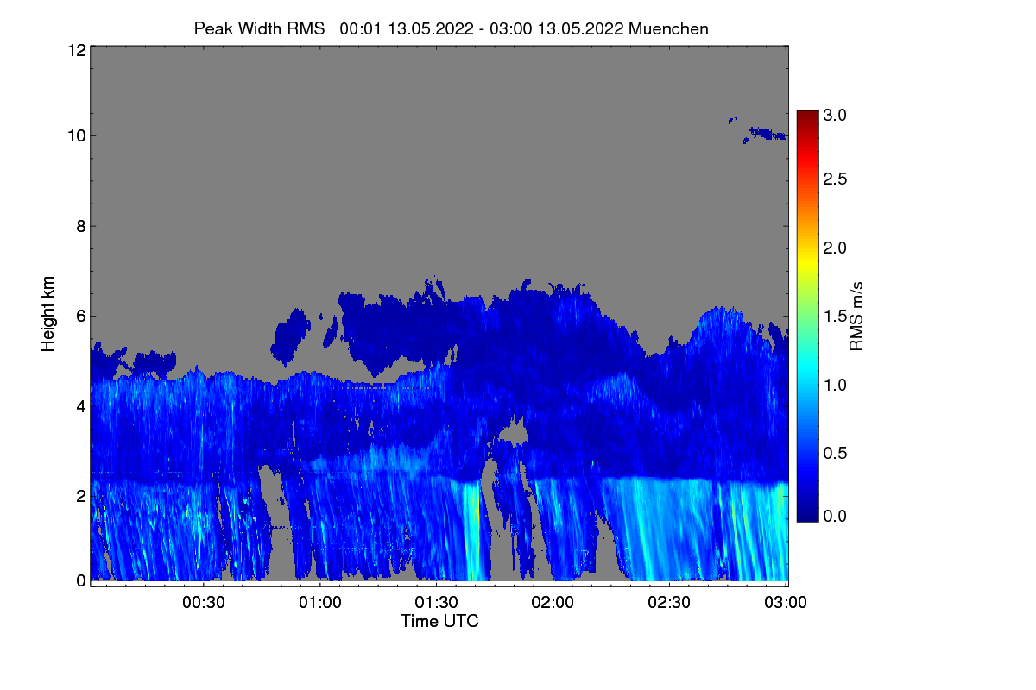Click the 6 height axis label
1036x690 pixels.
[79, 316]
